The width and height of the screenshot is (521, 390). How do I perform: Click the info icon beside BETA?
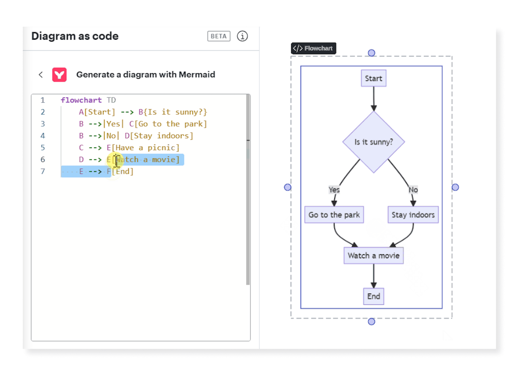coord(242,36)
